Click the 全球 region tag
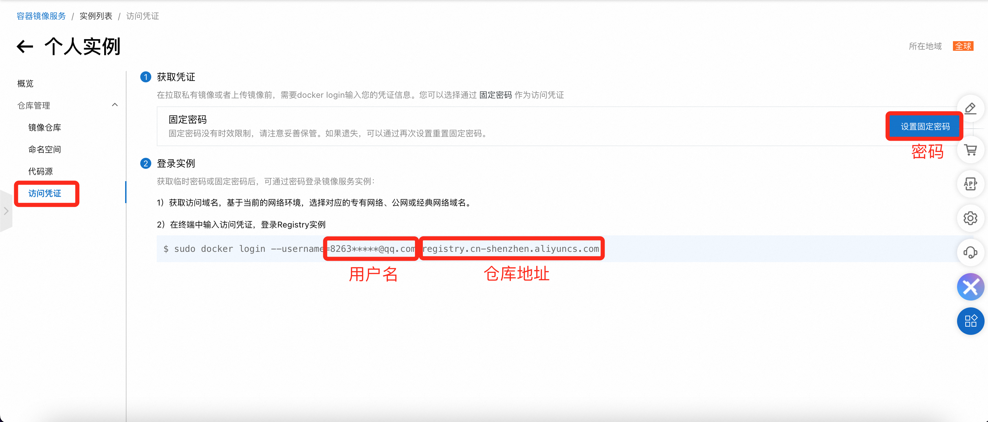Image resolution: width=988 pixels, height=422 pixels. 963,46
